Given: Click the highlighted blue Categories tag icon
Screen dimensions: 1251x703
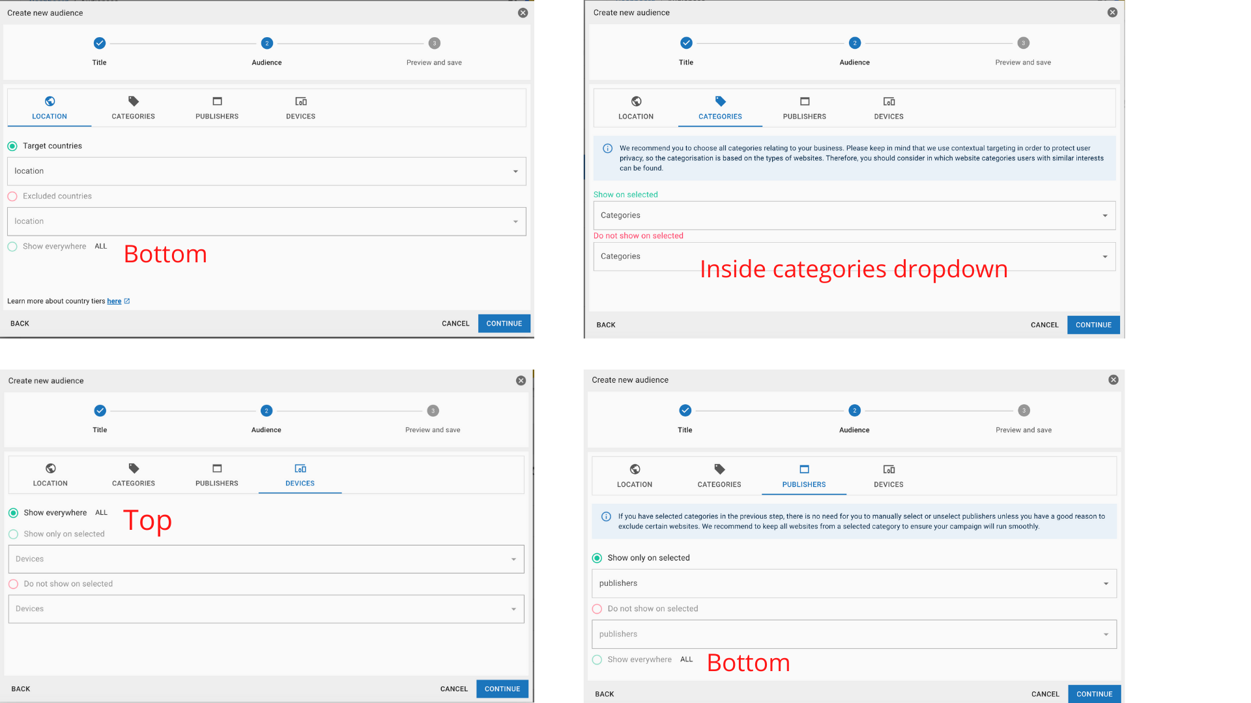Looking at the screenshot, I should click(x=720, y=101).
